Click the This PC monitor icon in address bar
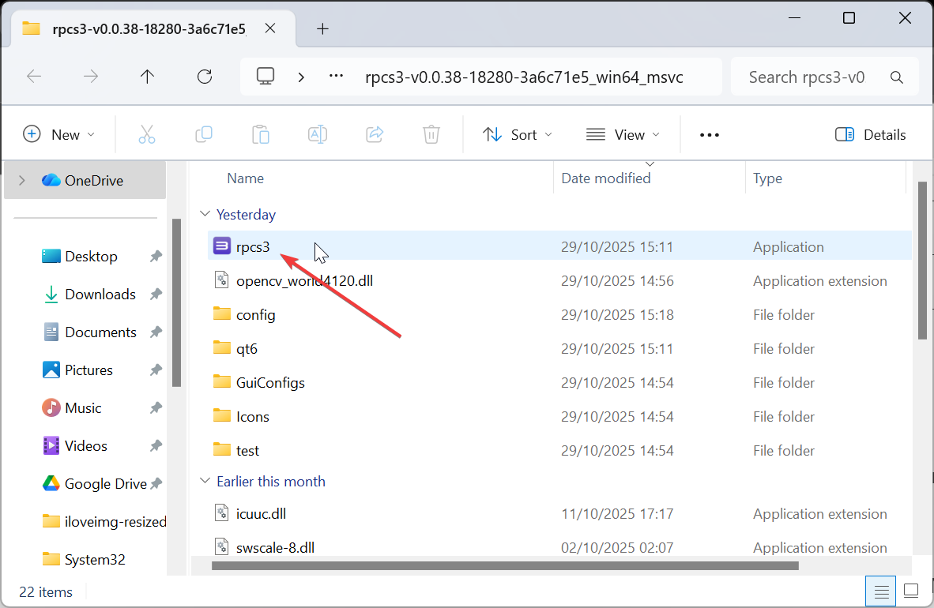This screenshot has height=608, width=934. (265, 77)
